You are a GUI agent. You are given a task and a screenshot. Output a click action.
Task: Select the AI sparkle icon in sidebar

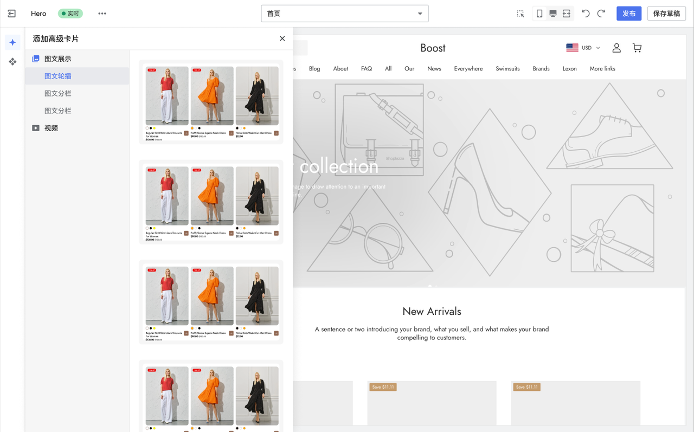click(12, 42)
